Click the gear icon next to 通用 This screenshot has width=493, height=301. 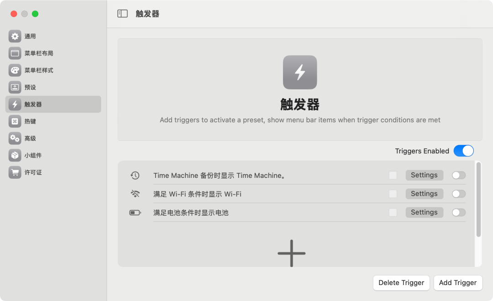pos(15,36)
